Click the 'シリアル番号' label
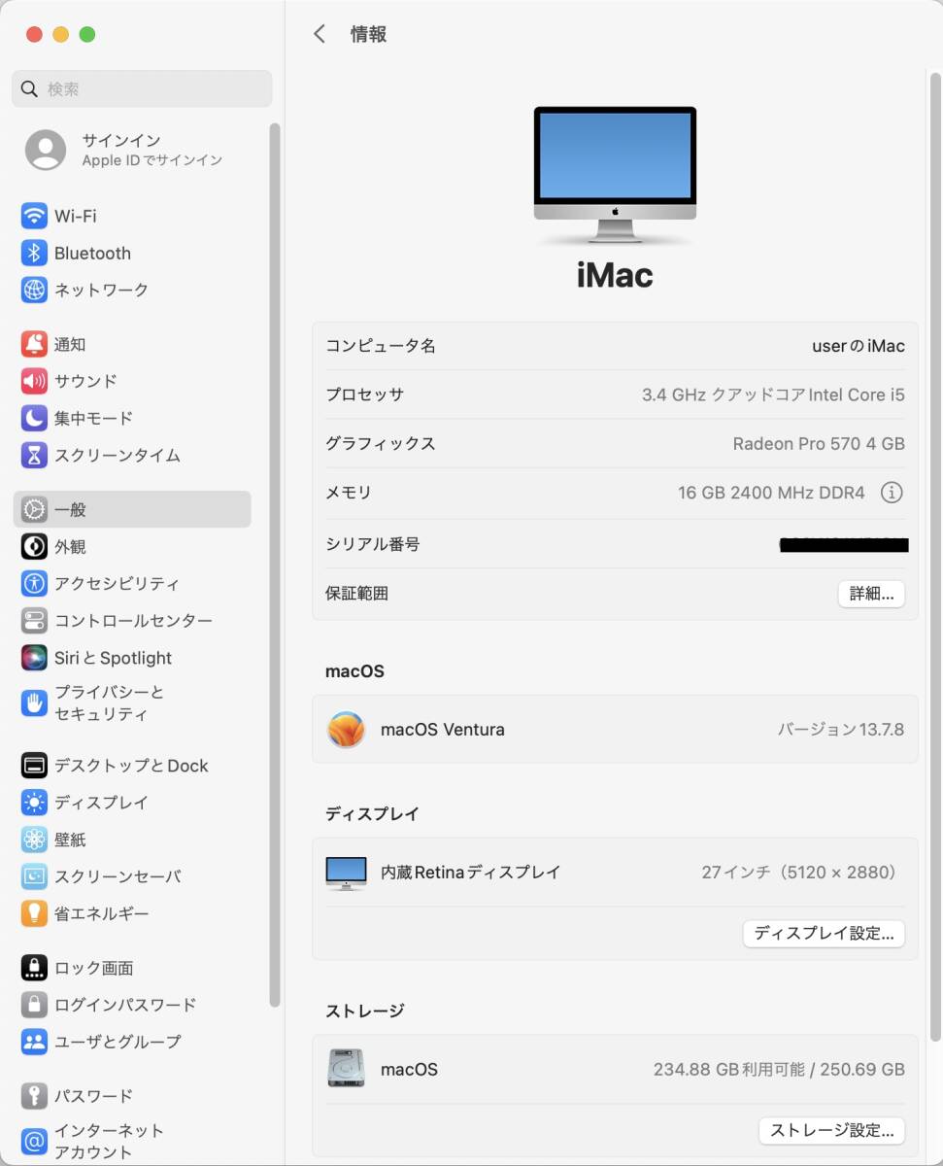The height and width of the screenshot is (1166, 943). pos(373,544)
